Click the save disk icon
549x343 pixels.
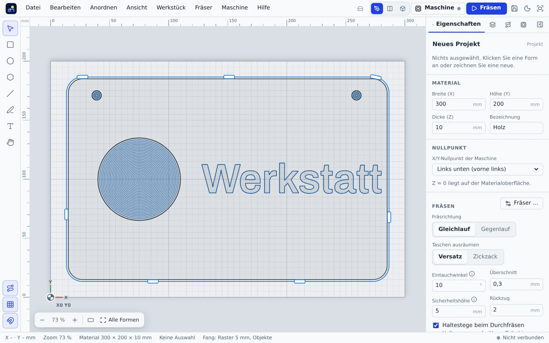click(514, 8)
